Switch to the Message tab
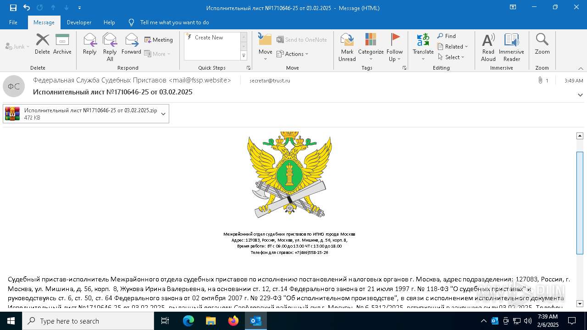Image resolution: width=587 pixels, height=330 pixels. 44,22
